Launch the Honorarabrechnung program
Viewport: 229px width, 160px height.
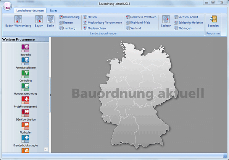click(x=26, y=89)
